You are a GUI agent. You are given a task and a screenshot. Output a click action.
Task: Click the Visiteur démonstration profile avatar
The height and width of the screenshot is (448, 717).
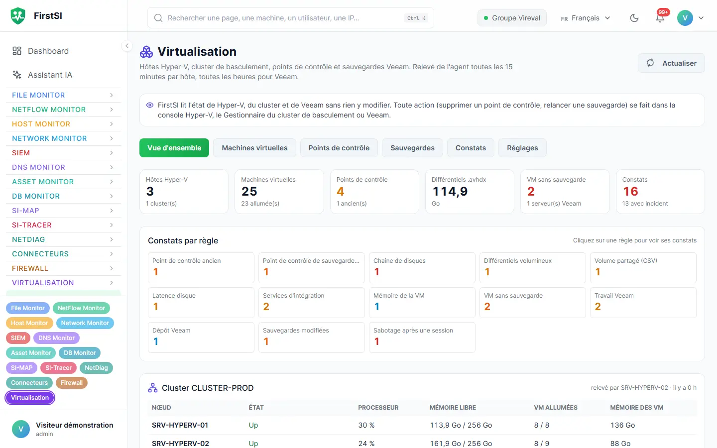pos(21,429)
